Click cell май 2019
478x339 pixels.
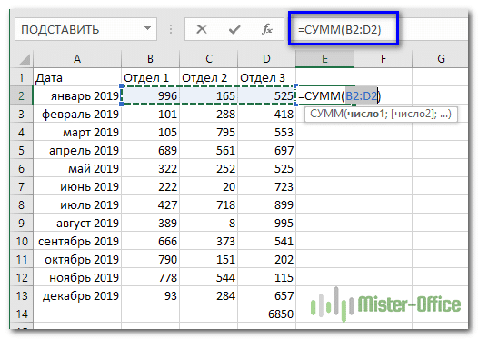coord(77,168)
